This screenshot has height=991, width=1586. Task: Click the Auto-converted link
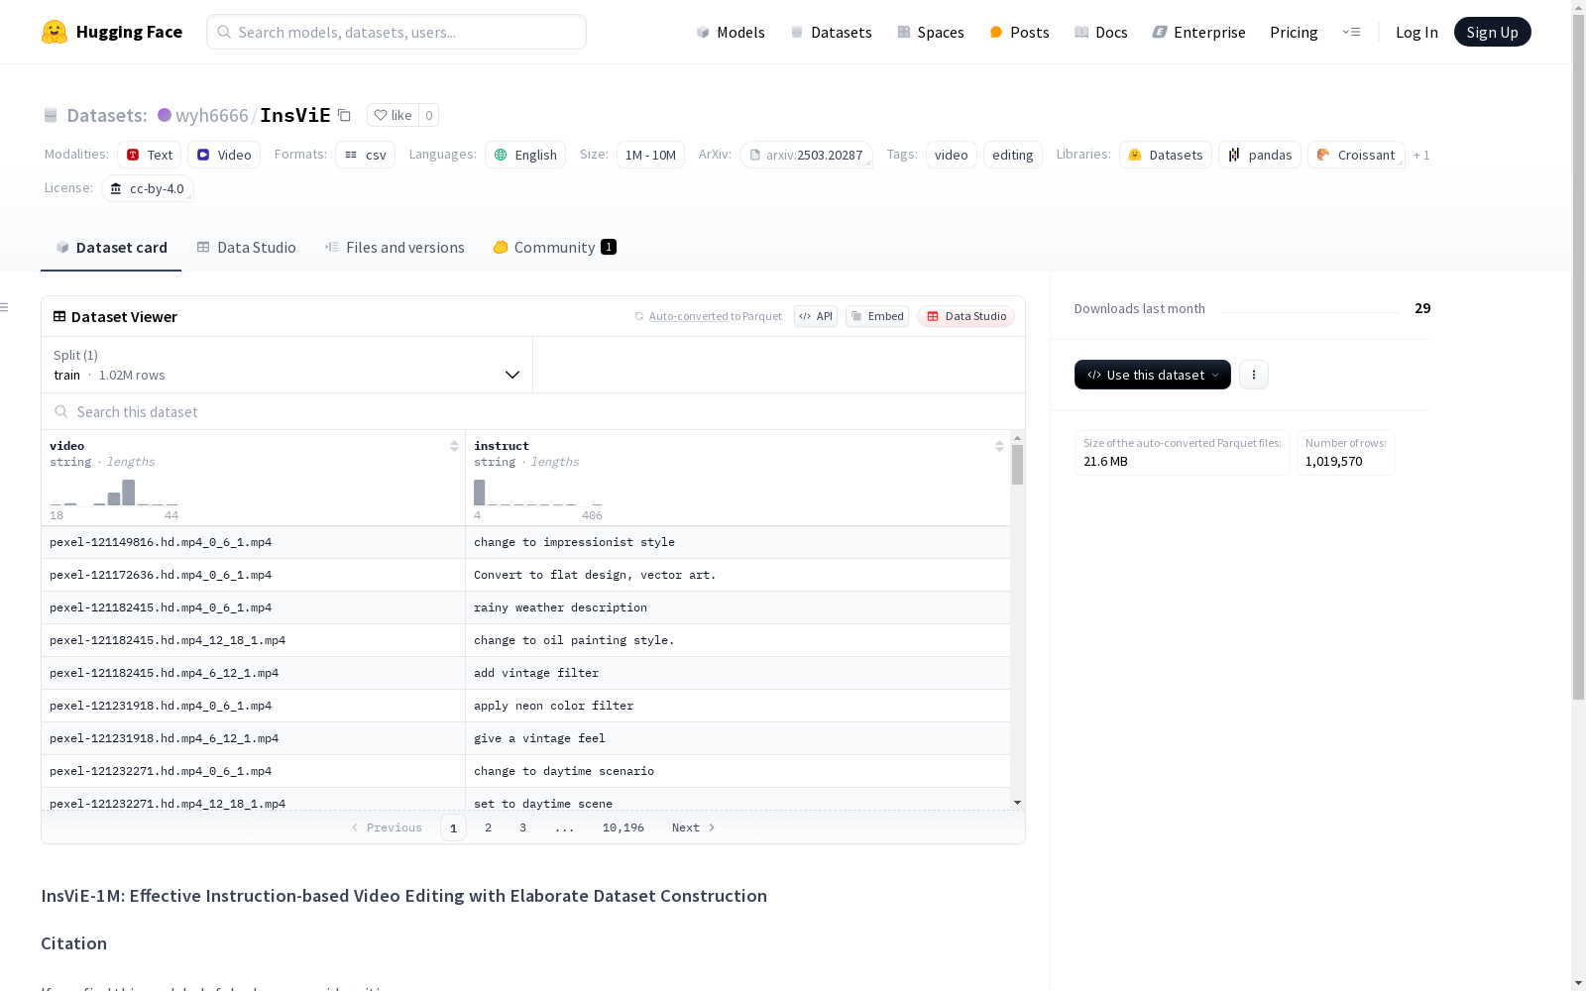coord(688,316)
